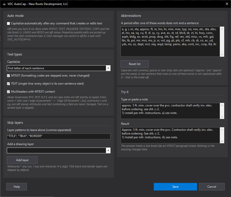Screen dimensions: 231x197
Task: Save the AutoCap settings
Action: [175, 187]
